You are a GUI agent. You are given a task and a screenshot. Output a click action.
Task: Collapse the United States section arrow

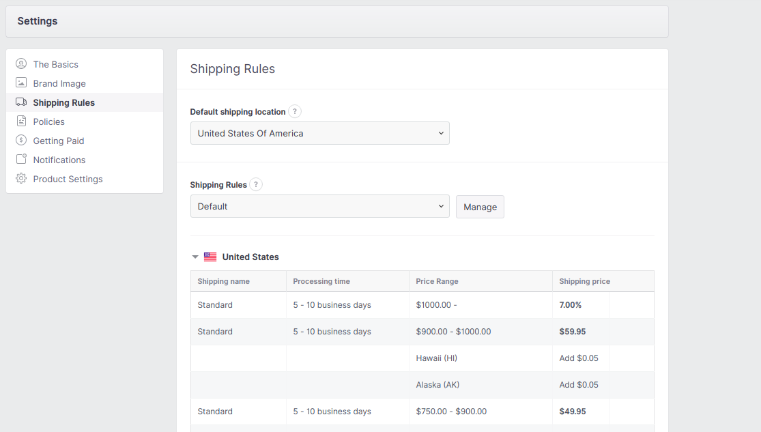[x=195, y=257]
